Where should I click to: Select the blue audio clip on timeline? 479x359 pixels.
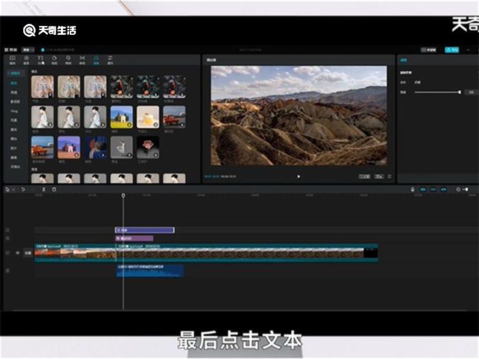click(x=150, y=271)
